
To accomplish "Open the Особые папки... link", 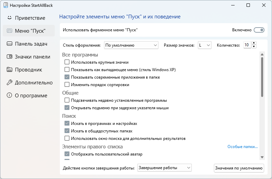I will [x=242, y=147].
